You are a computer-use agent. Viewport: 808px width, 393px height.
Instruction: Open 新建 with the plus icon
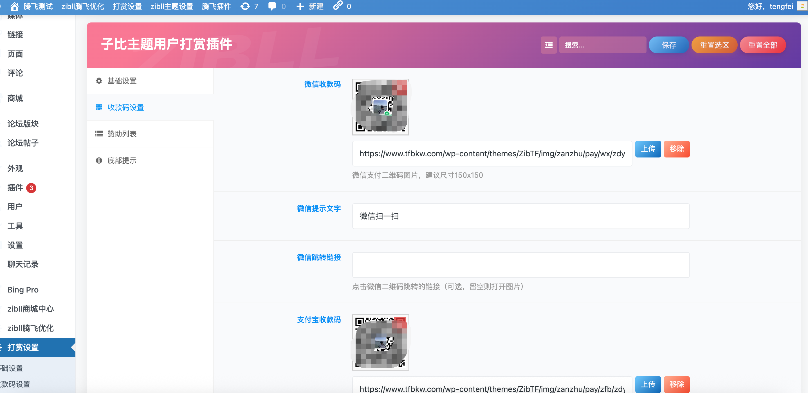tap(300, 6)
